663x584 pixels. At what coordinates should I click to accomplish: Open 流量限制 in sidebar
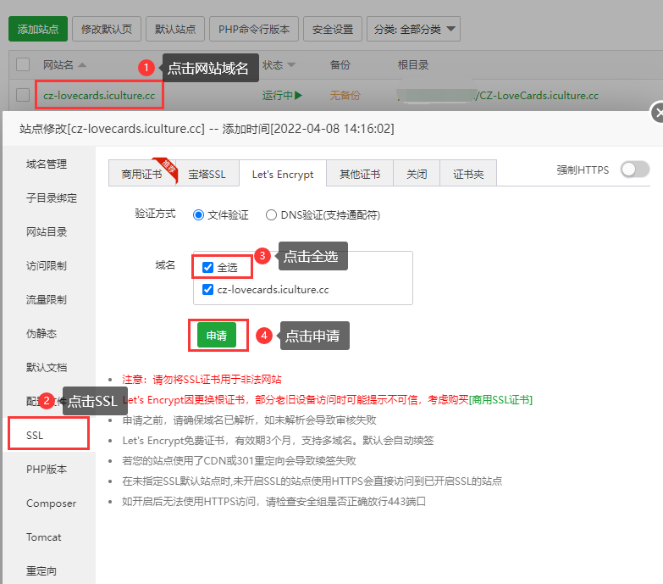pyautogui.click(x=47, y=299)
